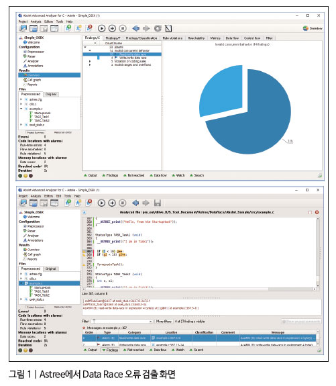Switch to Control flow tab

click(x=252, y=38)
